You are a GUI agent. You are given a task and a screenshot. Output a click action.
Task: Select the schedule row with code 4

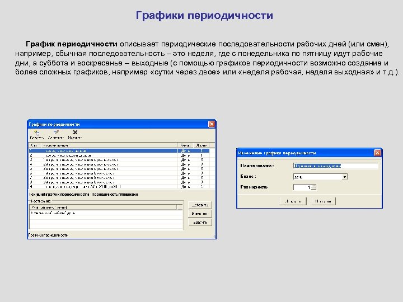pos(119,164)
